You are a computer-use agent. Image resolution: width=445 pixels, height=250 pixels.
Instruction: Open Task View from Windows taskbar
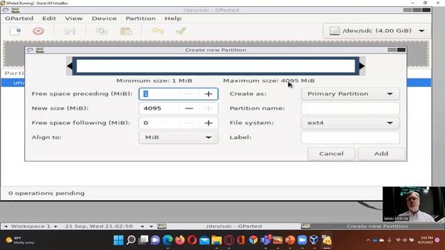tap(143, 240)
